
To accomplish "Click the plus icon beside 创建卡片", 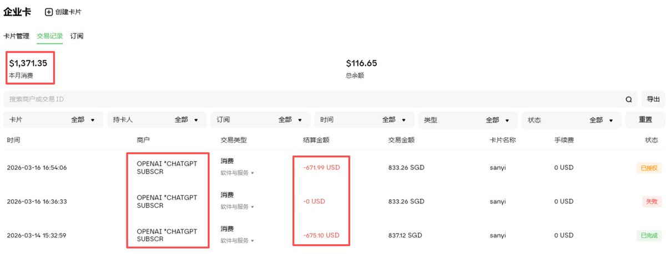I will (x=48, y=12).
